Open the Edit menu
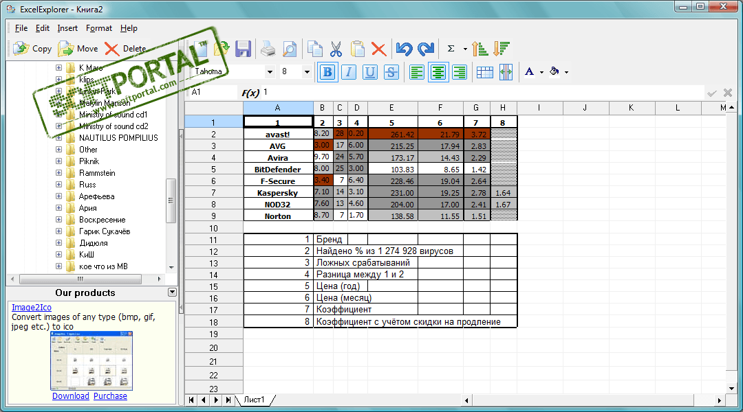The height and width of the screenshot is (412, 743). pos(43,28)
